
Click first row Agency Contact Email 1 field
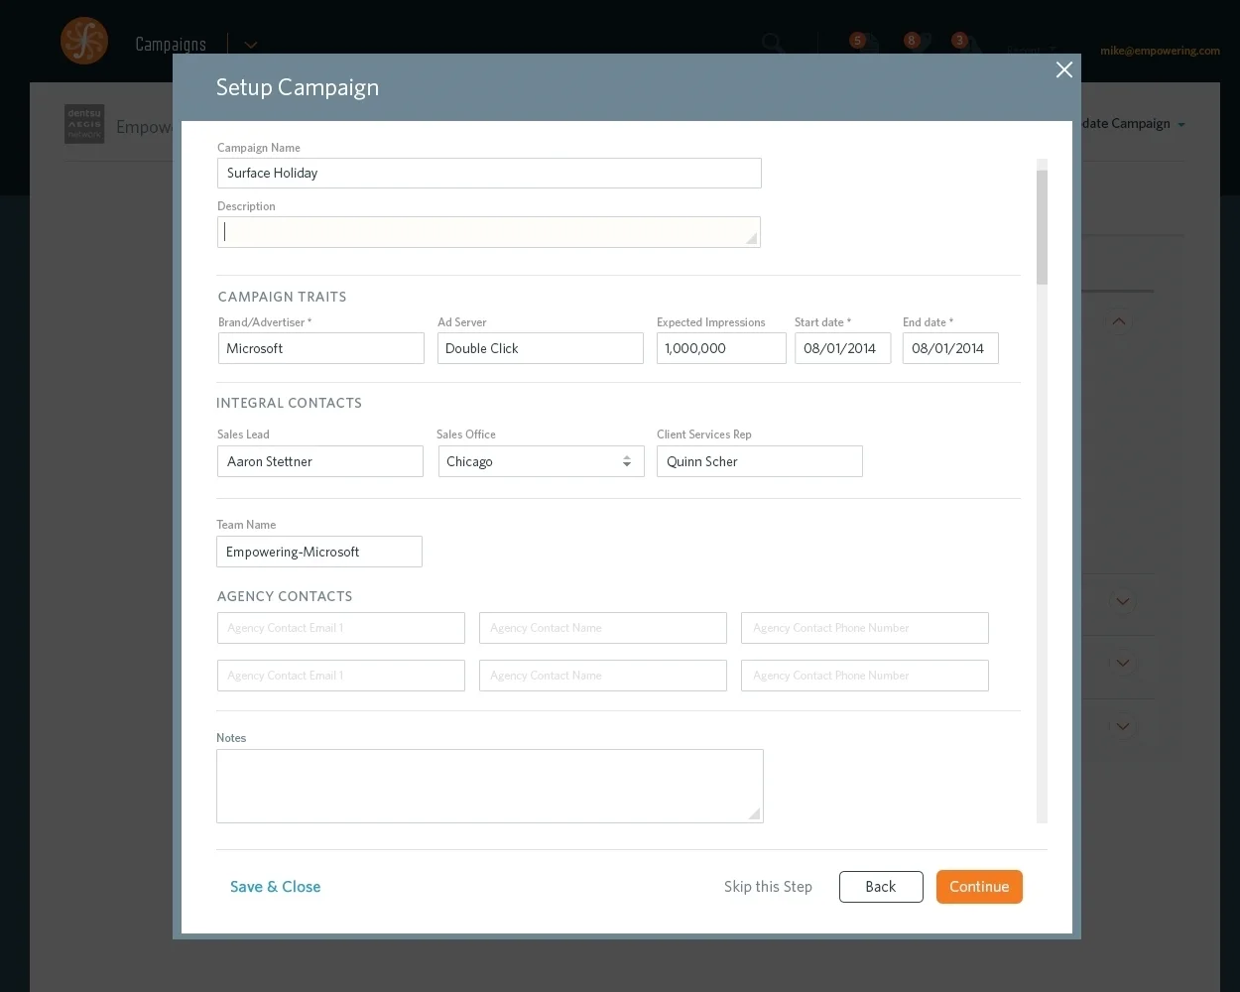coord(341,628)
